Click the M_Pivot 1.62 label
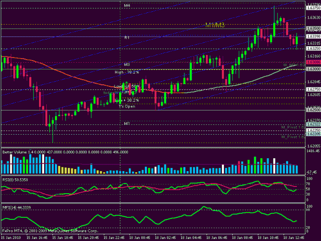 tap(293, 127)
